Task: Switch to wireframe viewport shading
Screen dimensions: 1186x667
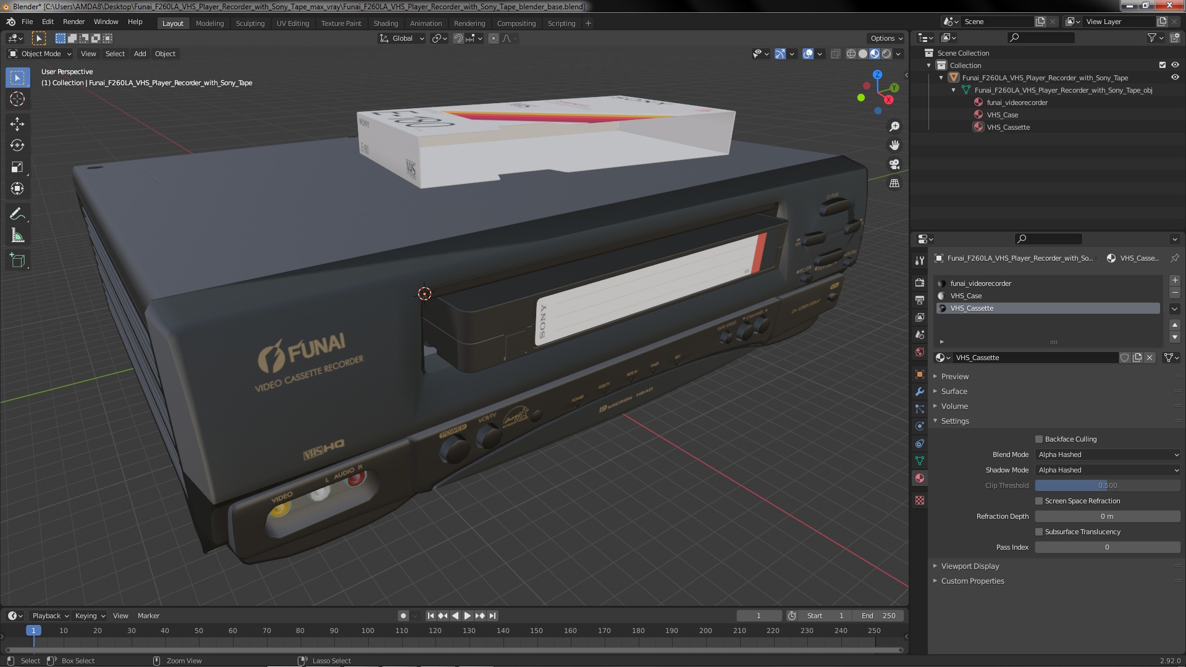Action: [x=851, y=54]
